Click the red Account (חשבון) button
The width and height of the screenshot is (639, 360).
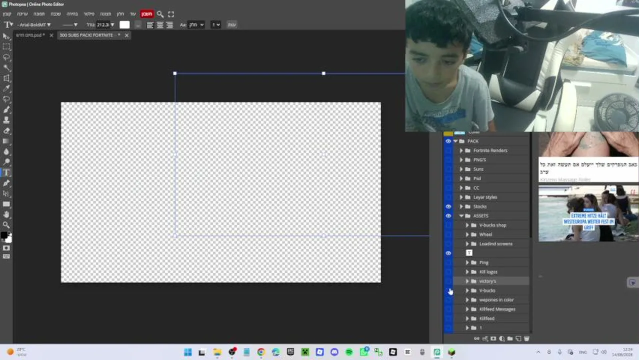(146, 14)
